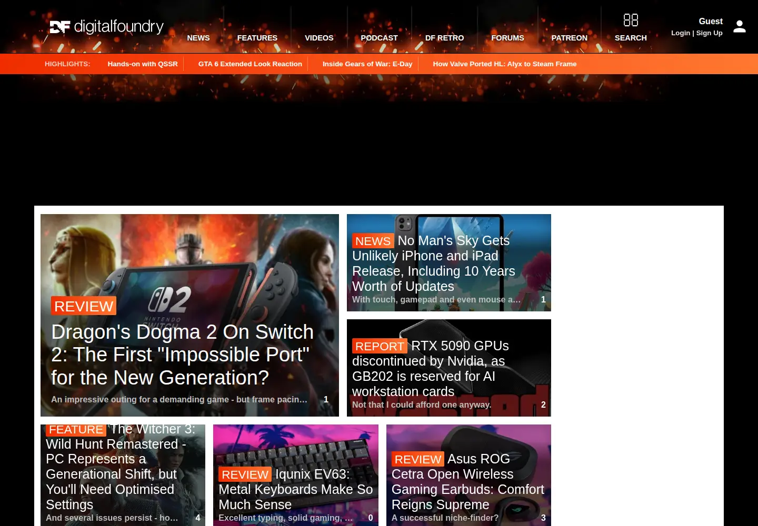Image resolution: width=758 pixels, height=526 pixels.
Task: Navigate to DF Retro
Action: 445,38
